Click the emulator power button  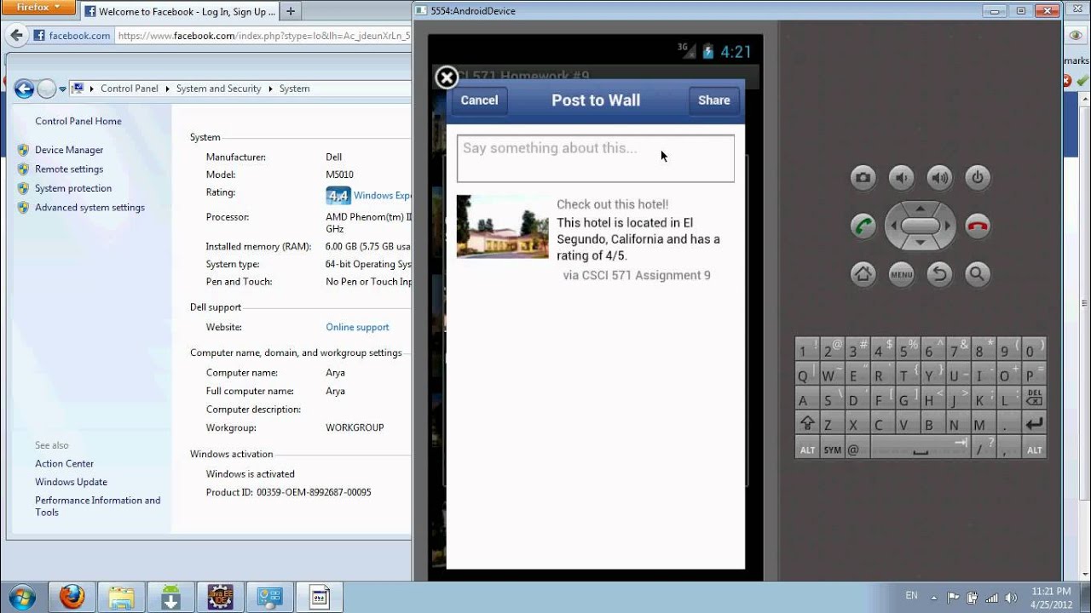click(978, 178)
